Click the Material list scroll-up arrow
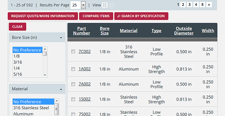Image resolution: width=225 pixels, height=116 pixels. pos(57,101)
